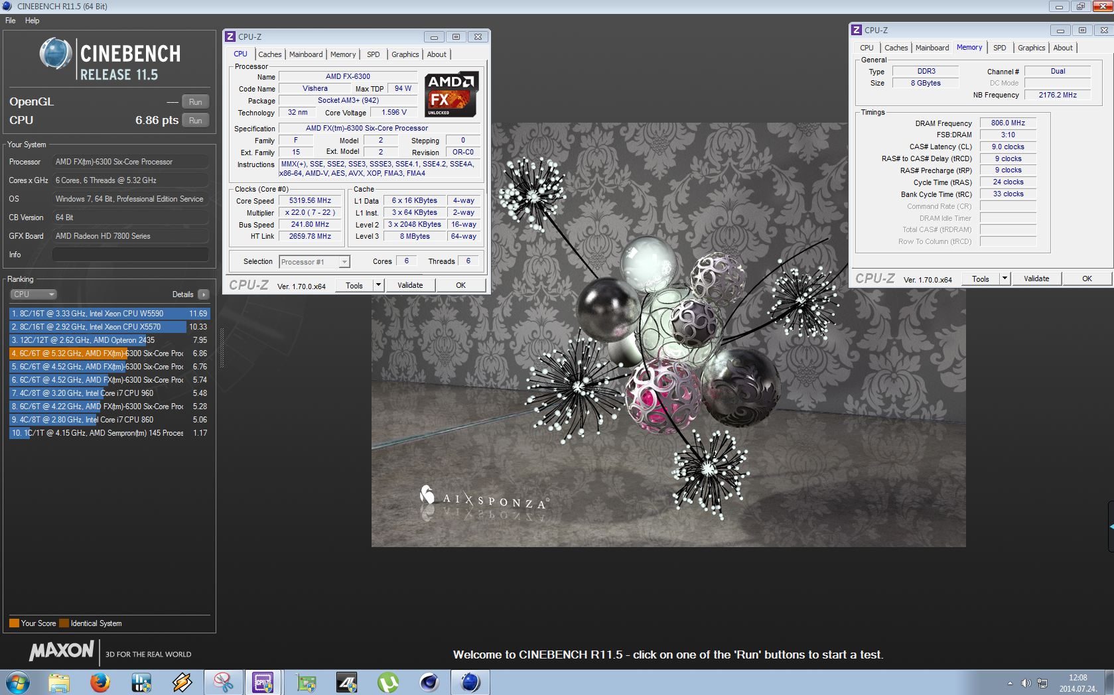Screen dimensions: 1114x695
Task: Click the CPU-Z title bar icon of the Memory window
Action: (x=857, y=31)
